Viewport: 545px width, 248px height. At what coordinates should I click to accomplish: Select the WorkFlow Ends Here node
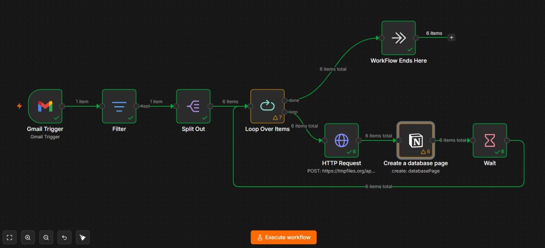tap(399, 38)
